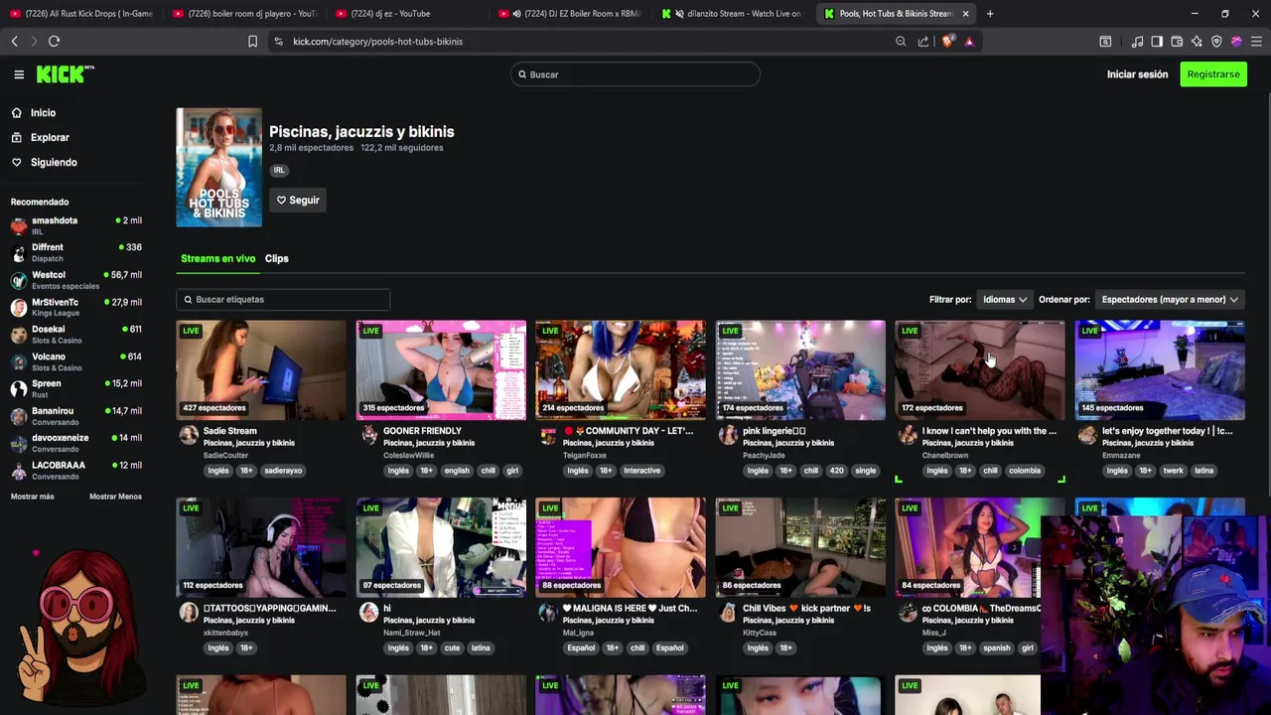Expand list with Mostrar más
This screenshot has width=1271, height=715.
(33, 497)
